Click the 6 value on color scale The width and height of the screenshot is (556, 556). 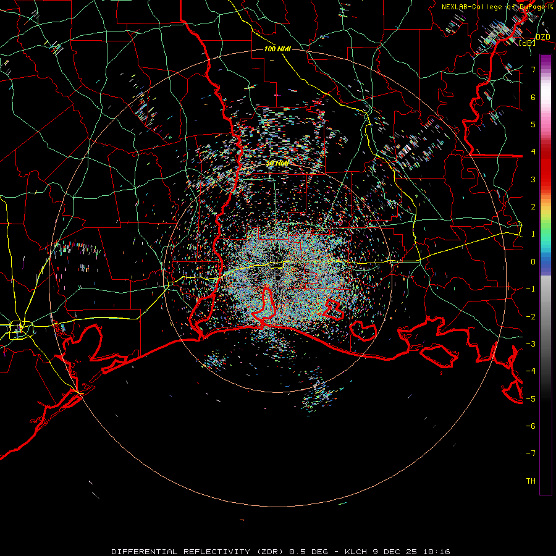click(533, 97)
